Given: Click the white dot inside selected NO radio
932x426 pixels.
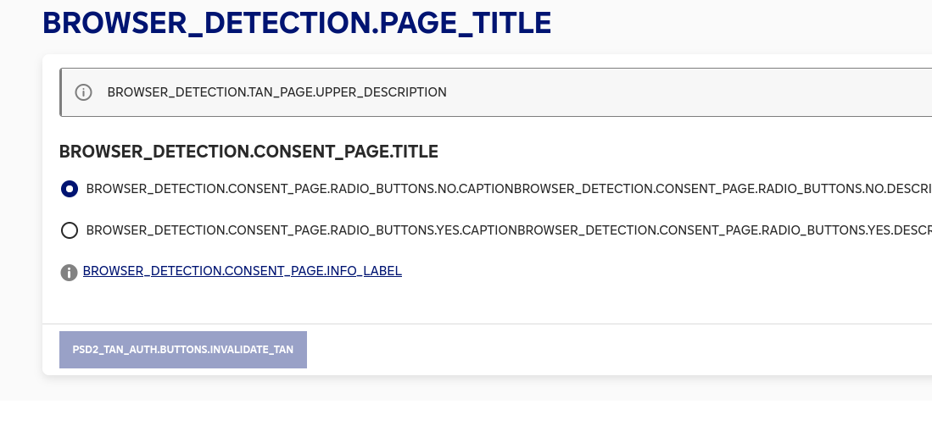Looking at the screenshot, I should (x=70, y=189).
